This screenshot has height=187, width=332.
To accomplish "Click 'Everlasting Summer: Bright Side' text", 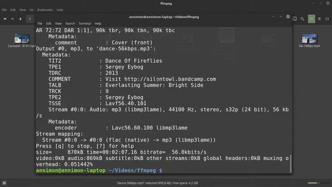I will (x=155, y=85).
